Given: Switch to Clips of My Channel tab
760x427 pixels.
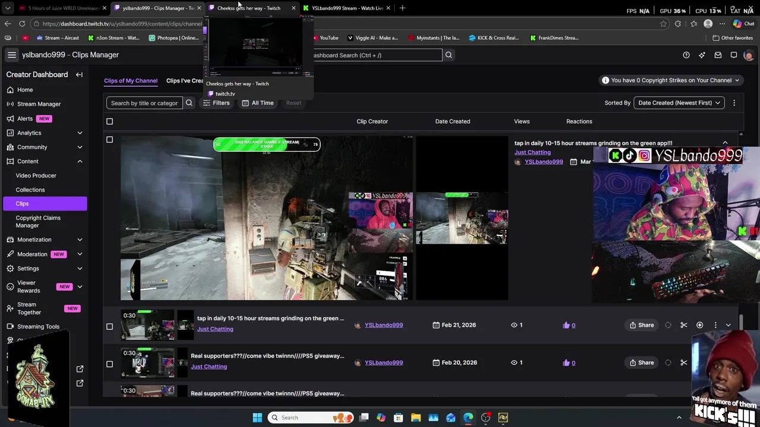Looking at the screenshot, I should [x=131, y=81].
